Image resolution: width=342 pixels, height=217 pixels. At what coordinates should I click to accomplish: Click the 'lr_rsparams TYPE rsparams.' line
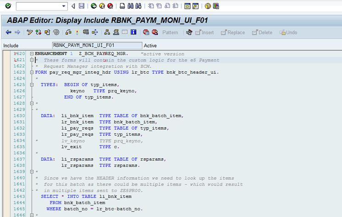(101, 165)
